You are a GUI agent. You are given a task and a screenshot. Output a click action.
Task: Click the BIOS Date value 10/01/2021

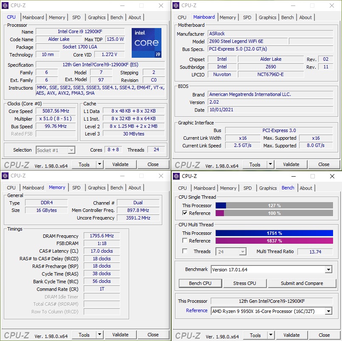click(x=270, y=110)
